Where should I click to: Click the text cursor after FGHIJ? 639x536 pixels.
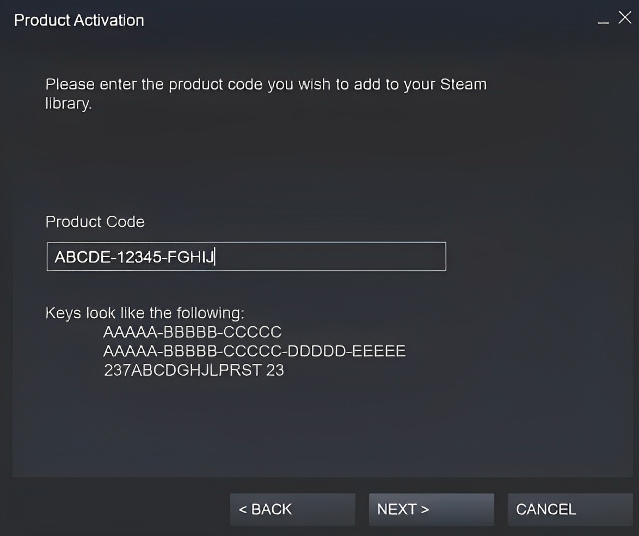click(215, 257)
